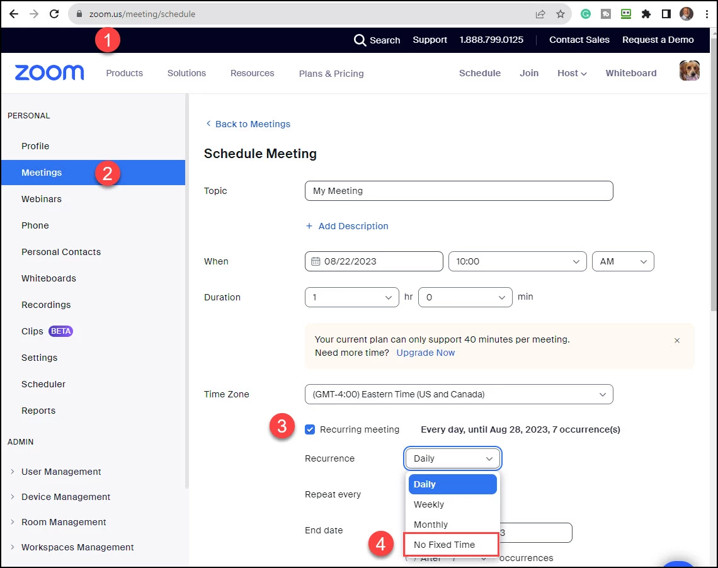718x568 pixels.
Task: Open the Zoom account profile picture
Action: [690, 71]
